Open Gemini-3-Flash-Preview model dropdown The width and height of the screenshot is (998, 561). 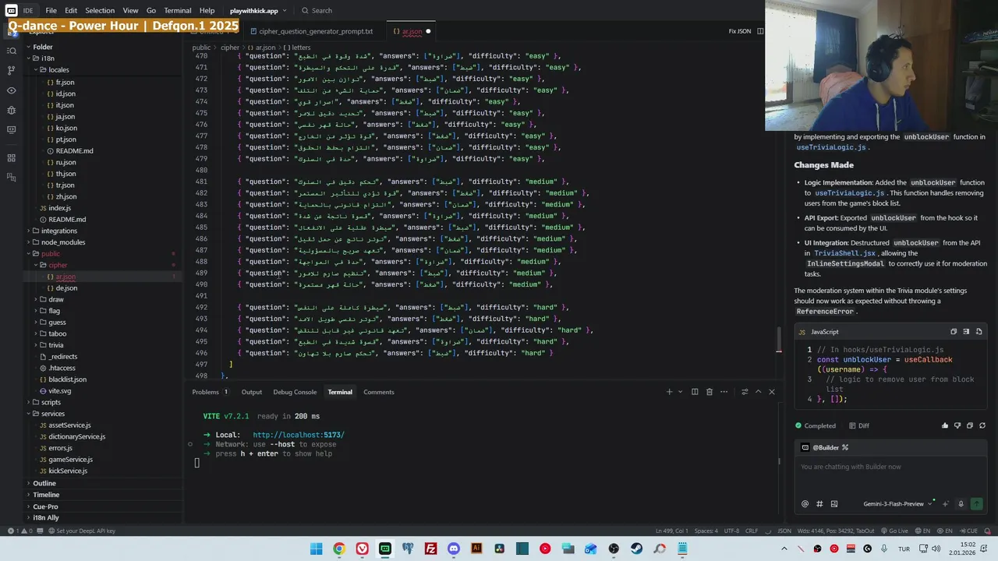pos(897,504)
